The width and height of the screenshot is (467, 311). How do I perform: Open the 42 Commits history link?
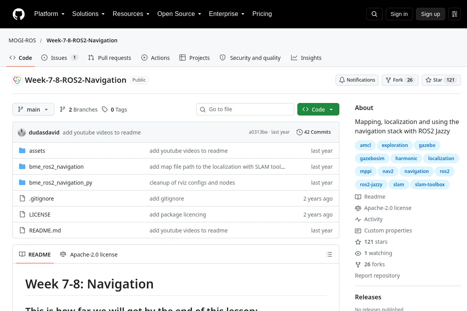pos(314,132)
